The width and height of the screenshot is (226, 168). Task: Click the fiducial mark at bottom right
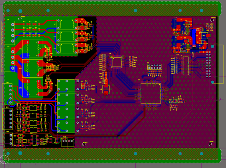[210, 144]
